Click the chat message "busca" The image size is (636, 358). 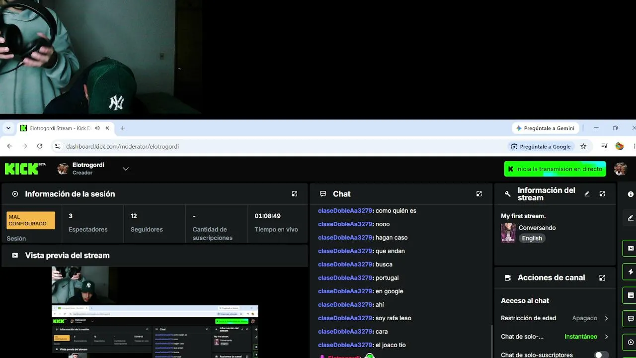(384, 265)
